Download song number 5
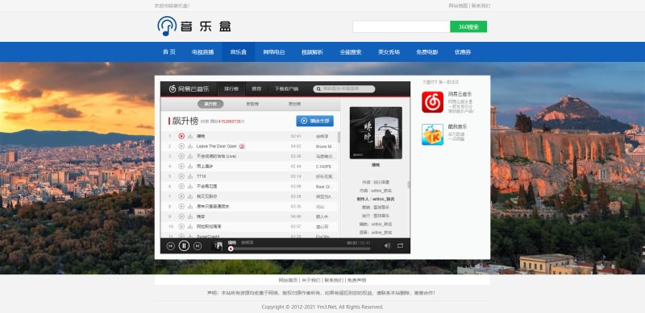Screen dimensions: 645x313 (x=190, y=176)
